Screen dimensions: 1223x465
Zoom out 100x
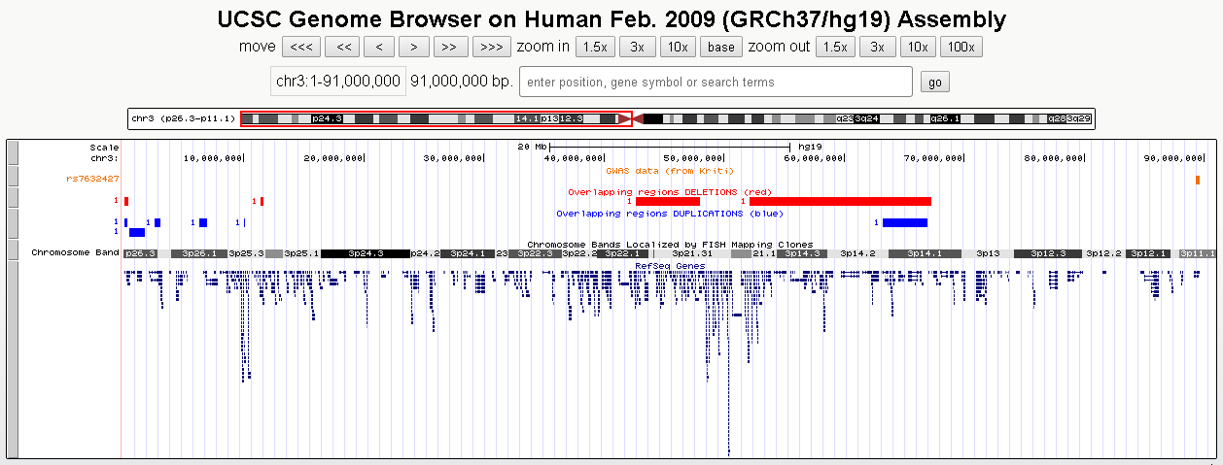[961, 48]
